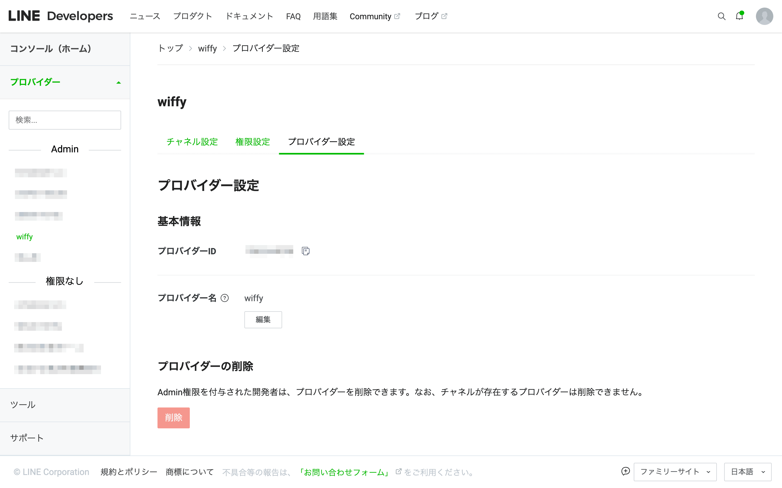The width and height of the screenshot is (782, 488).
Task: Click the red 削除 button
Action: (x=174, y=418)
